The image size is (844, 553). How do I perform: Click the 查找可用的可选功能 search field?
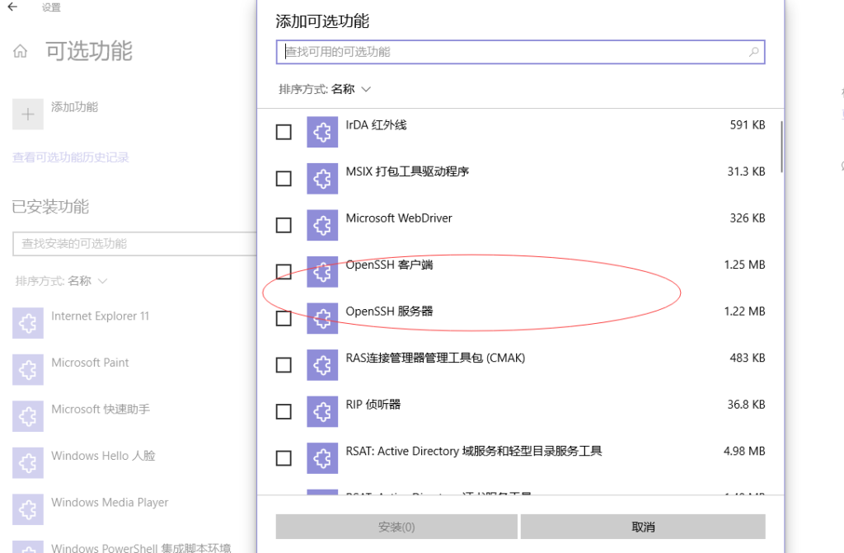coord(521,52)
